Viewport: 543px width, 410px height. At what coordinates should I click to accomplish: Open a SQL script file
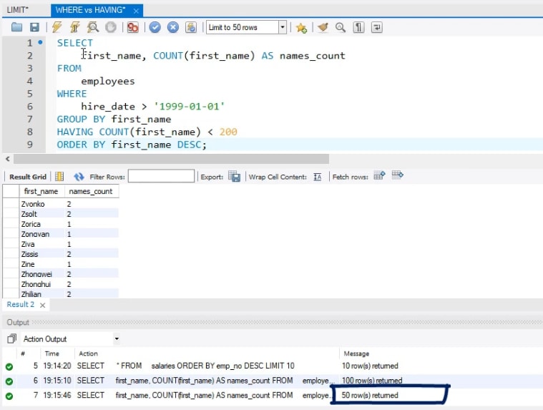[x=17, y=27]
